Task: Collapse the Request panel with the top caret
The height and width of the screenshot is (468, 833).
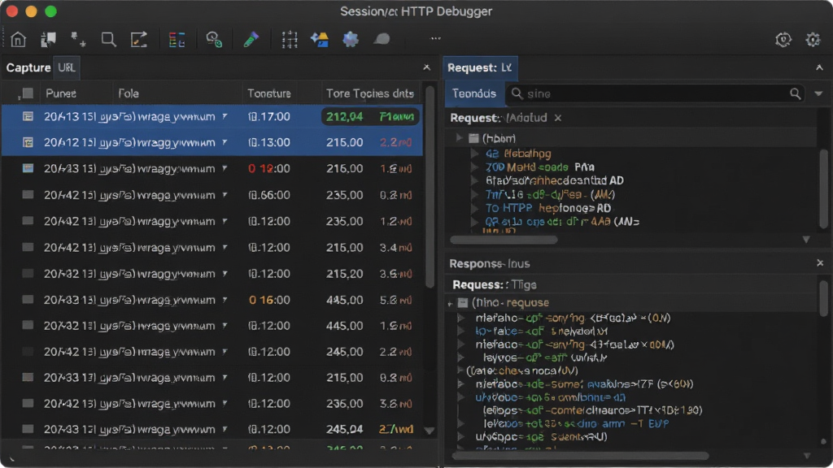Action: tap(819, 67)
